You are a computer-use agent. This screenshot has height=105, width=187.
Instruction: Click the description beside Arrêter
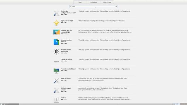105,99
